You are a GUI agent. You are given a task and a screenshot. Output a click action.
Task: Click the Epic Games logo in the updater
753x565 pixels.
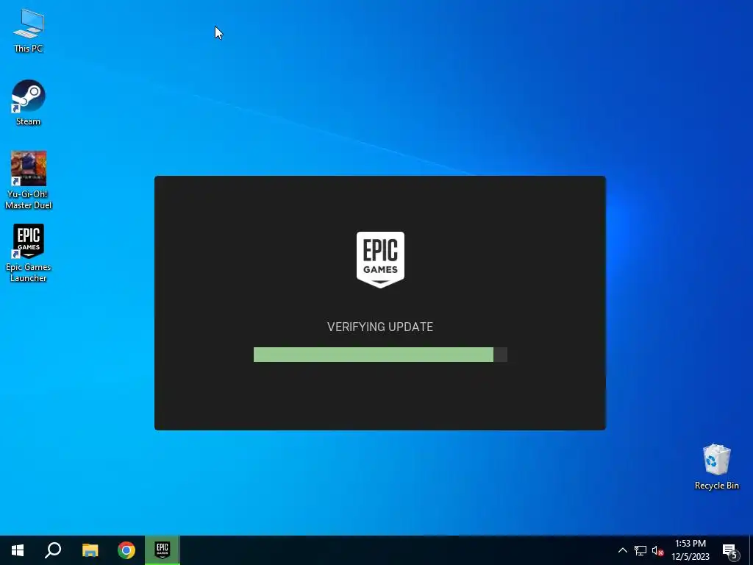(380, 260)
